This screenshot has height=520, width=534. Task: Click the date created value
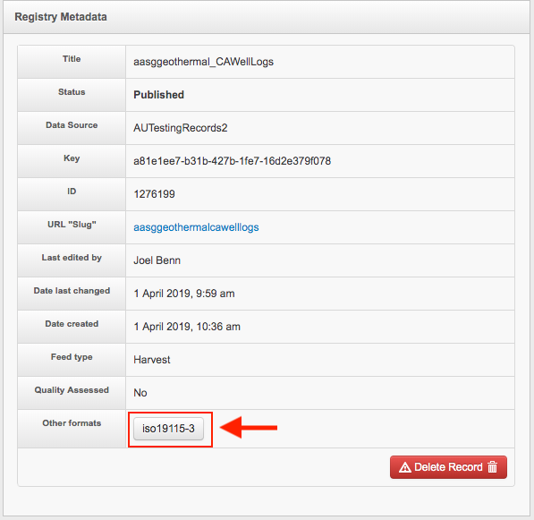187,327
